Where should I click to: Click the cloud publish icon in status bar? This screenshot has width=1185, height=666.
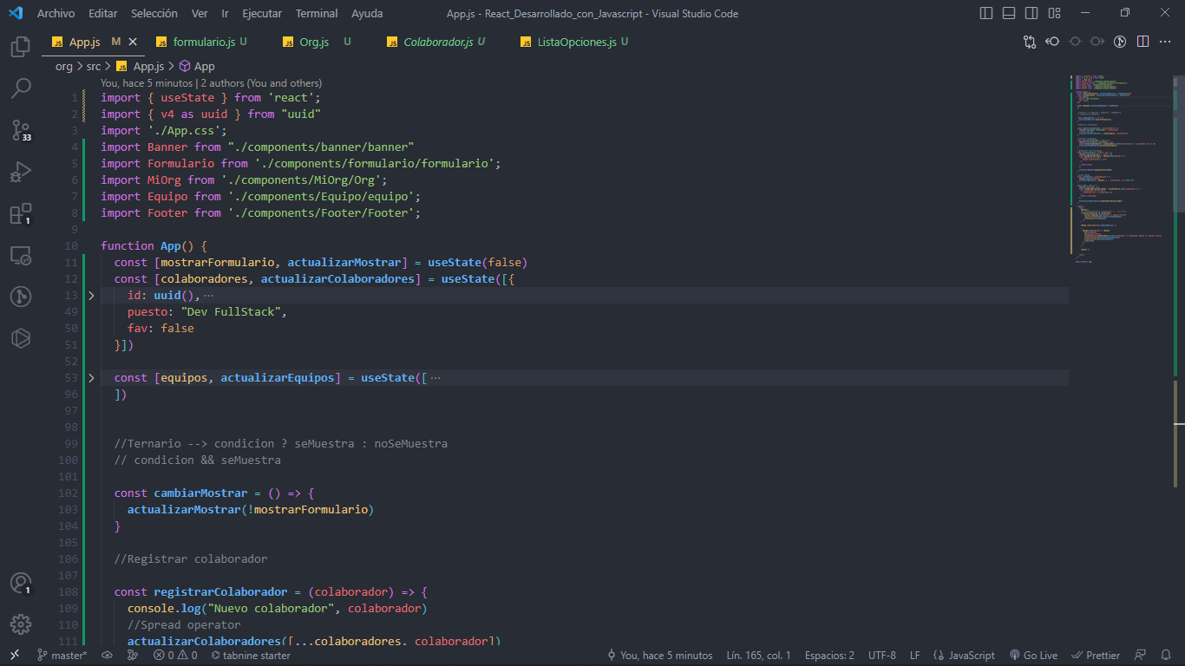(x=107, y=656)
